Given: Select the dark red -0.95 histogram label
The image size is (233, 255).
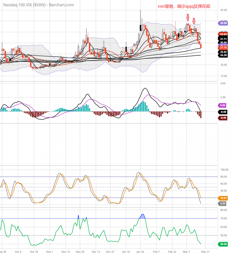Looking at the screenshot, I should click(x=223, y=118).
